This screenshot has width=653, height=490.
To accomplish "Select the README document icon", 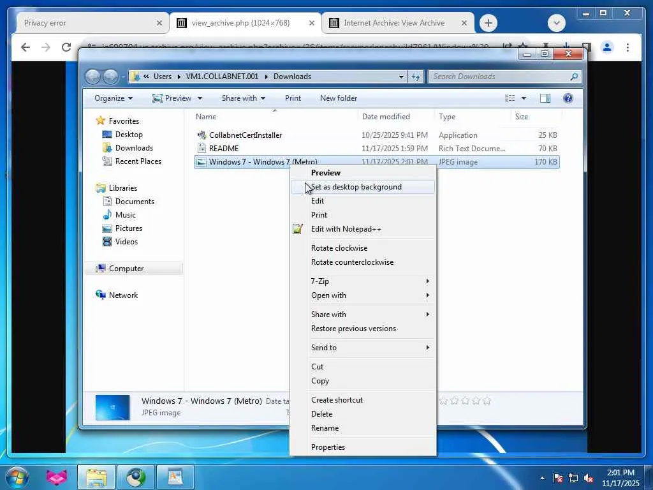I will pyautogui.click(x=202, y=148).
